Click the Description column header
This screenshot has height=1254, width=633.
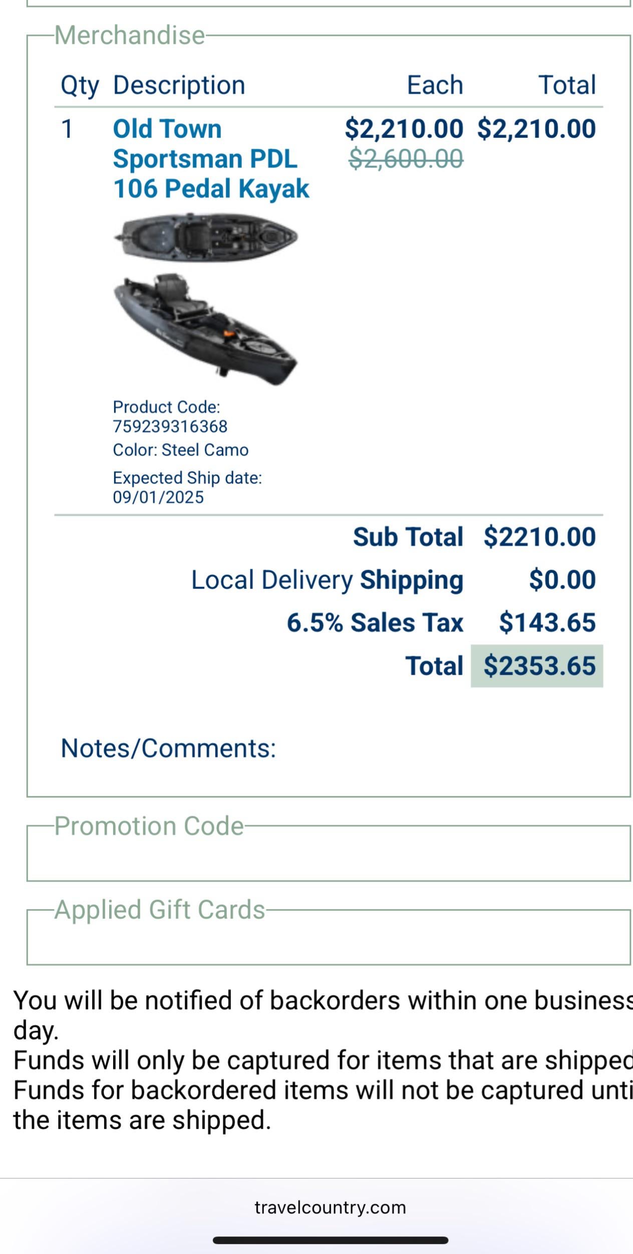pos(179,85)
